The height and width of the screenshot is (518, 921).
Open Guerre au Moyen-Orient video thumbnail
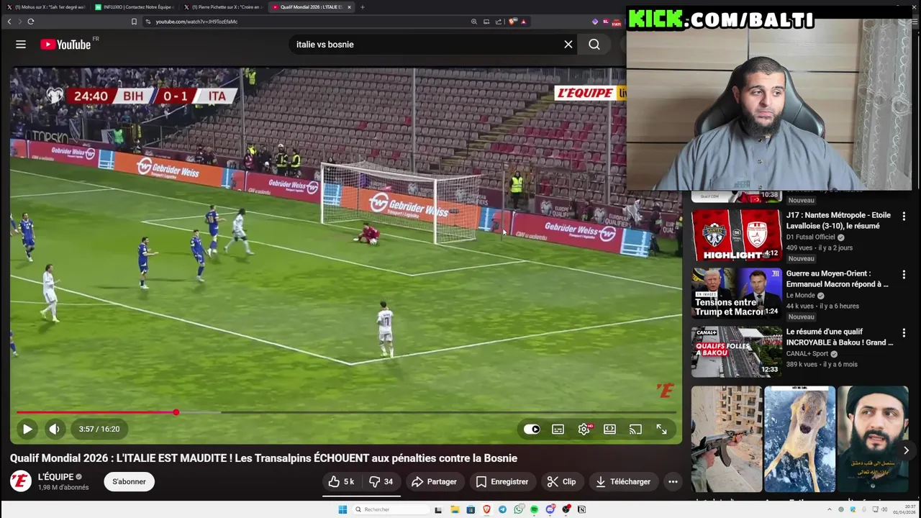click(736, 294)
